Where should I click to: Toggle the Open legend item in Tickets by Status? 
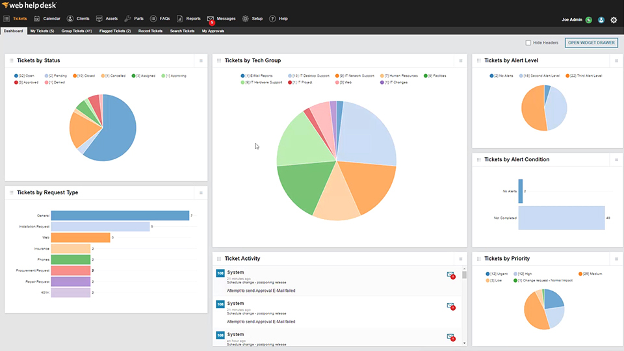tap(24, 75)
